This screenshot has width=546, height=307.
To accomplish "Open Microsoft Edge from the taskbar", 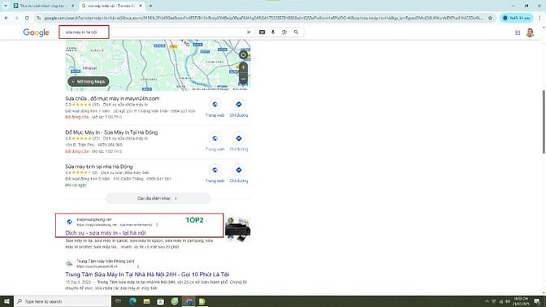I will tap(132, 301).
